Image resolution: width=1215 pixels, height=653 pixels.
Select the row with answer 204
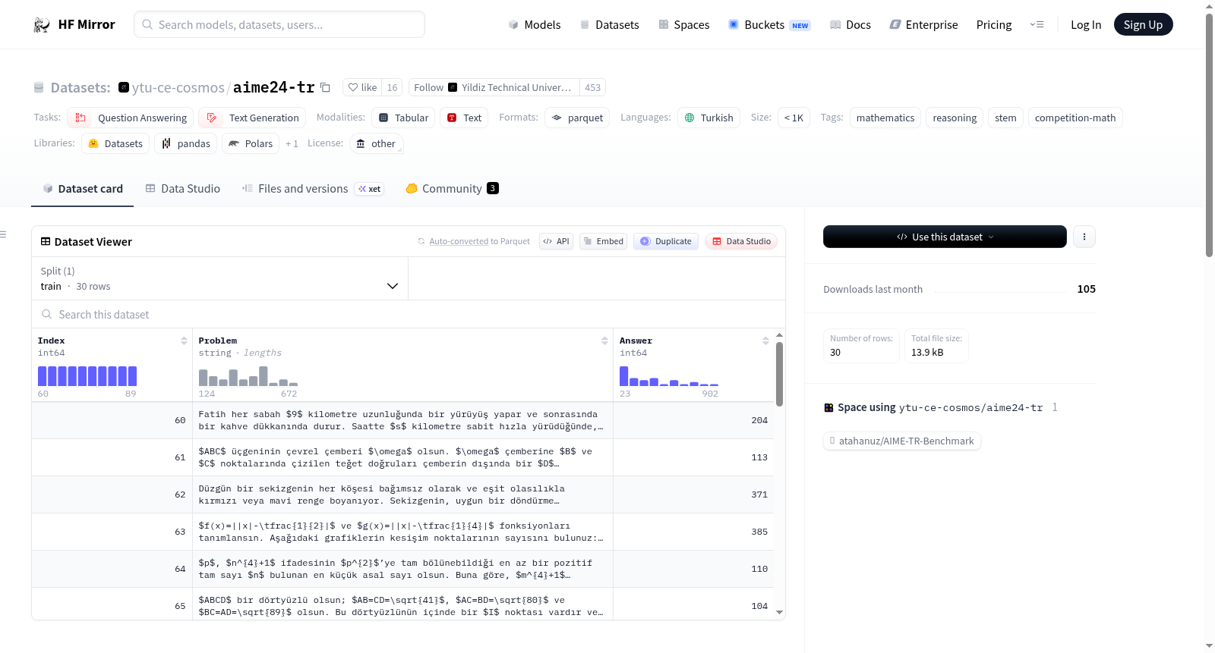tap(402, 420)
